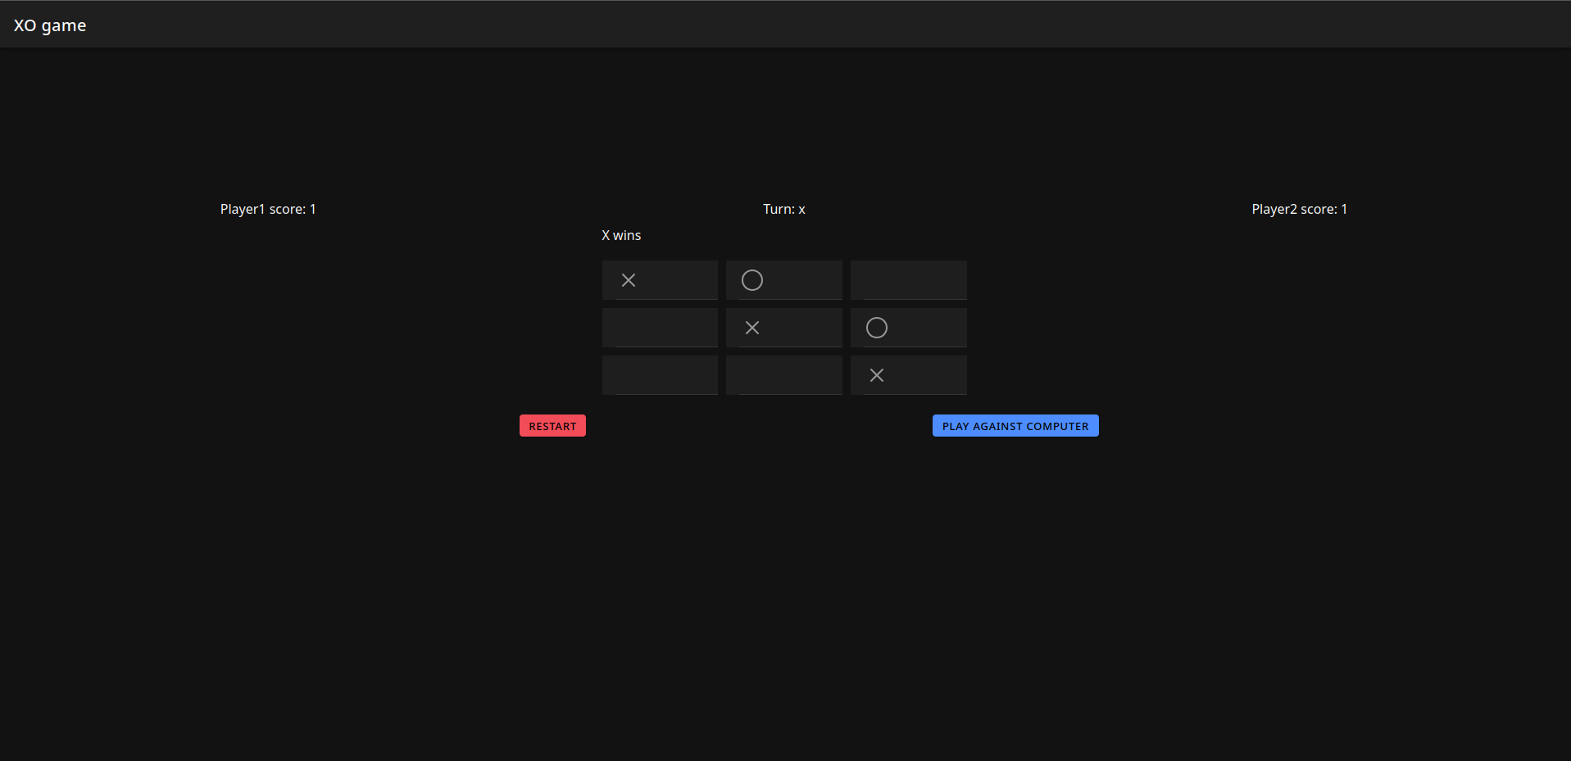Click the top row of the grid
This screenshot has height=761, width=1571.
point(783,280)
